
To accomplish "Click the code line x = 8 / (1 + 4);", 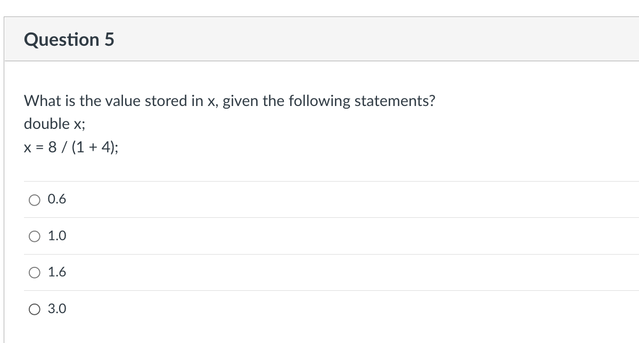I will (x=71, y=148).
